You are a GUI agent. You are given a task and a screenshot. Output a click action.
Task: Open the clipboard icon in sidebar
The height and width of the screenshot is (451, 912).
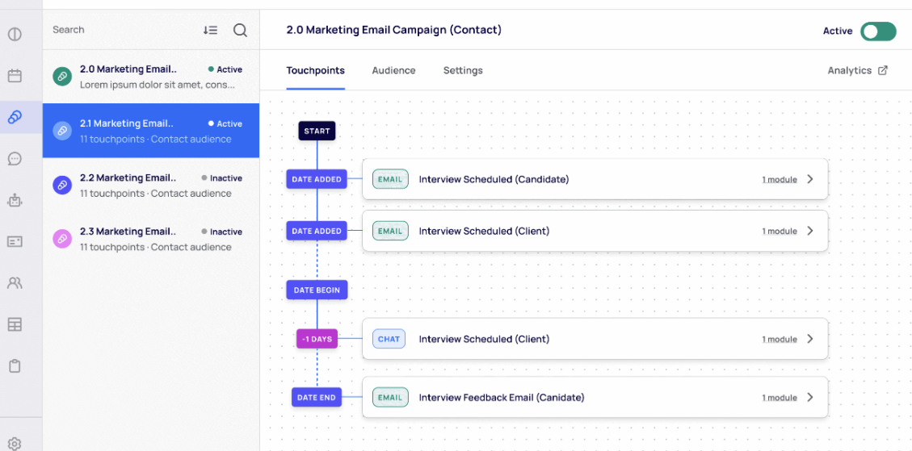click(15, 365)
